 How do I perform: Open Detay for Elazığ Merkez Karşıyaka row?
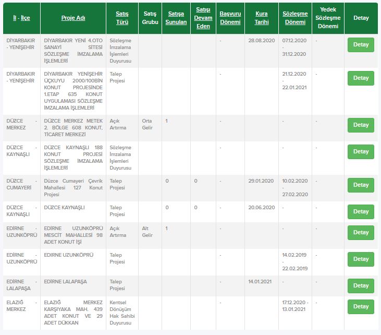(x=361, y=306)
